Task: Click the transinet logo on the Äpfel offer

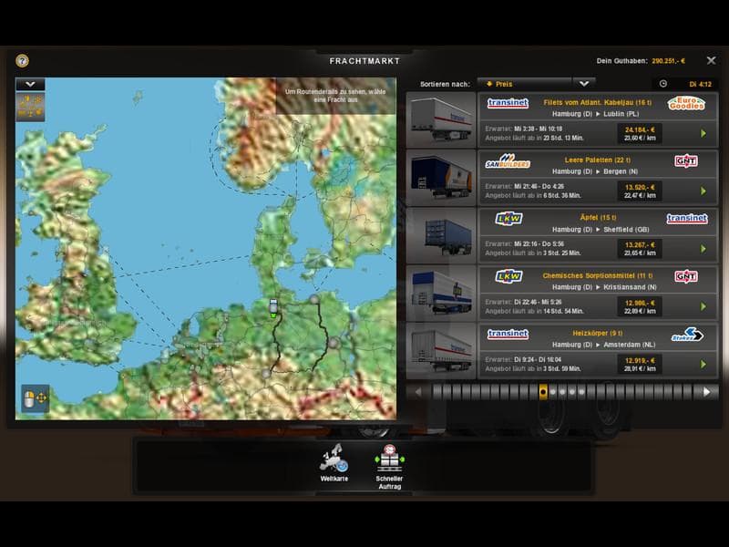Action: [687, 219]
